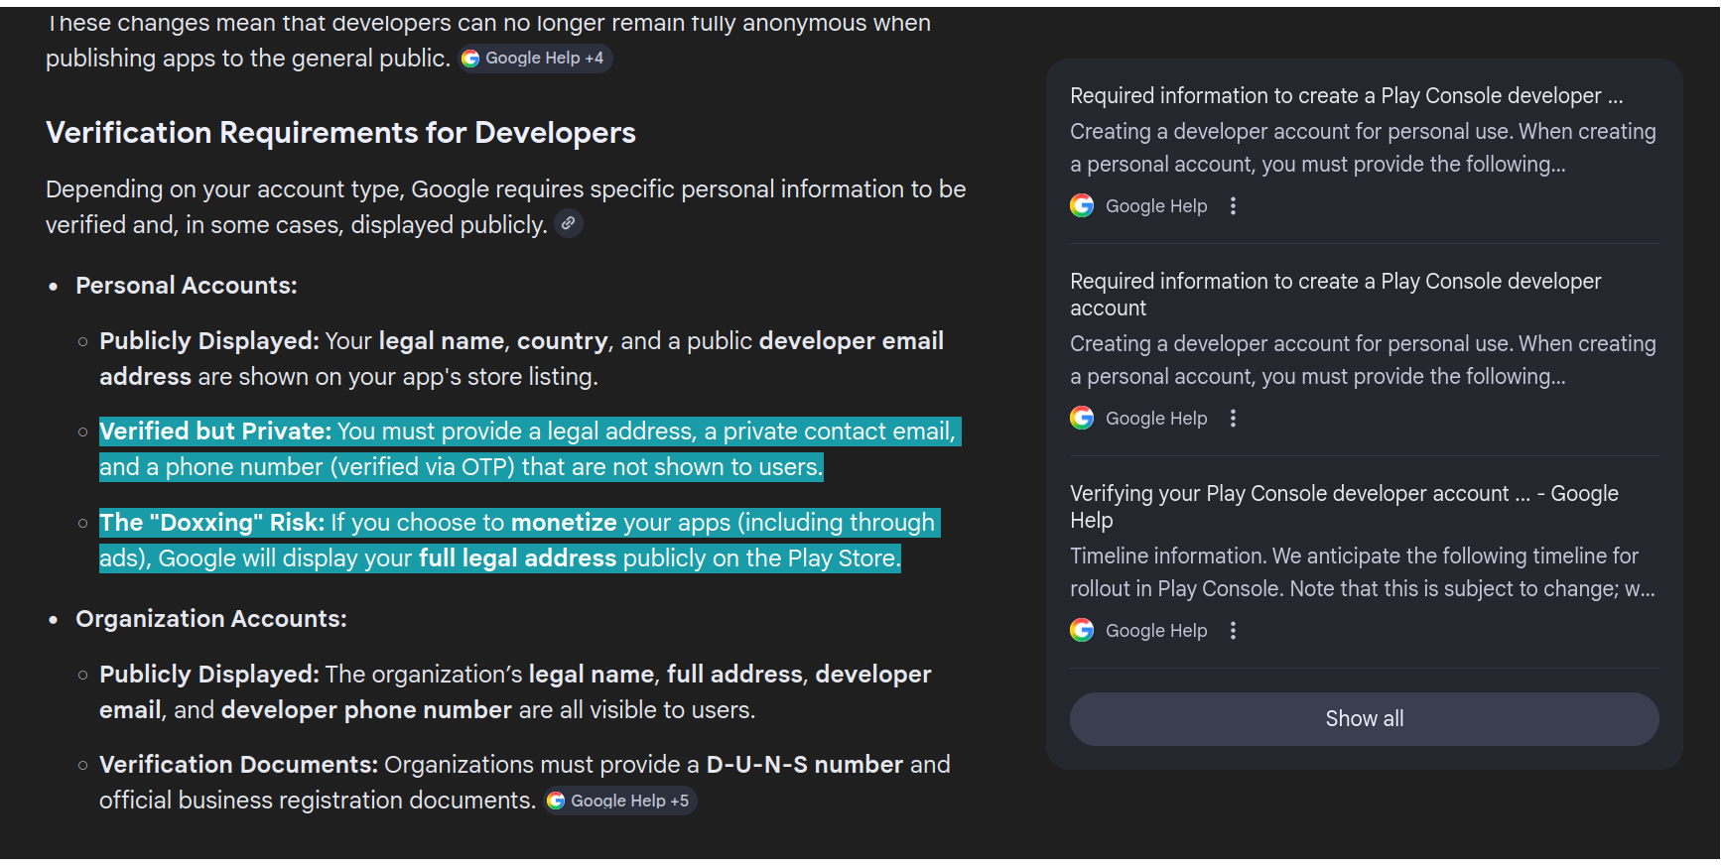The height and width of the screenshot is (866, 1721).
Task: Click highlighted 'Verified but Private:' text
Action: point(215,432)
